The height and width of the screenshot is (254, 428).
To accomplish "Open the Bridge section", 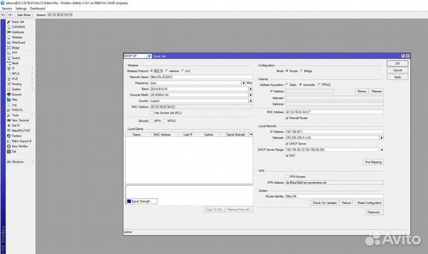I will pyautogui.click(x=15, y=48).
